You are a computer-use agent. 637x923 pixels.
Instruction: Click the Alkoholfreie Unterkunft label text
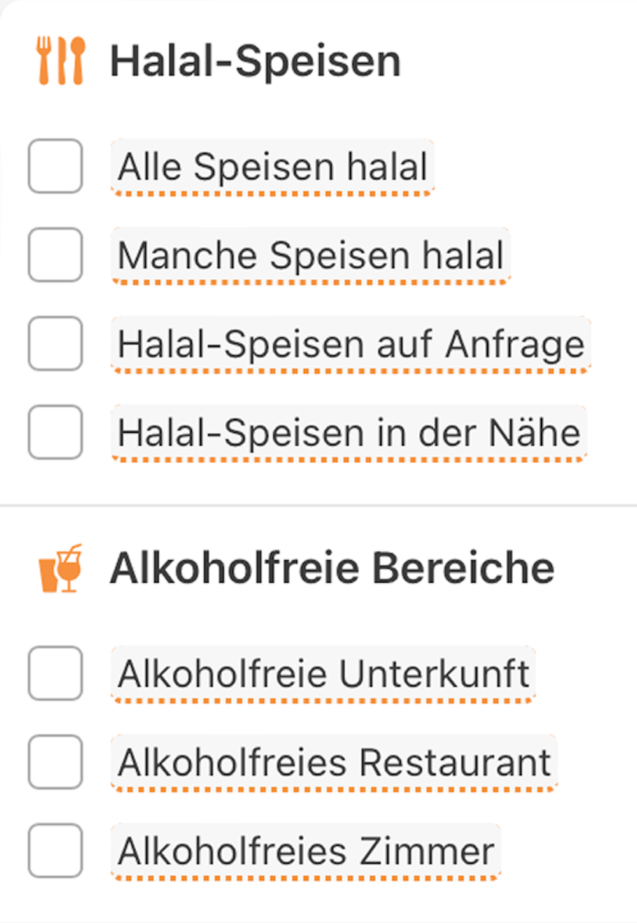click(324, 674)
